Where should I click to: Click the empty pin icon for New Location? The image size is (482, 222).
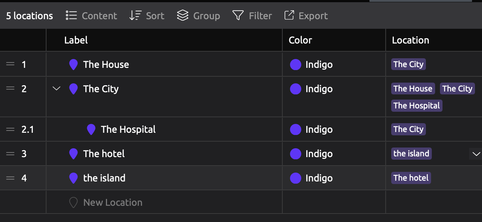(x=73, y=202)
